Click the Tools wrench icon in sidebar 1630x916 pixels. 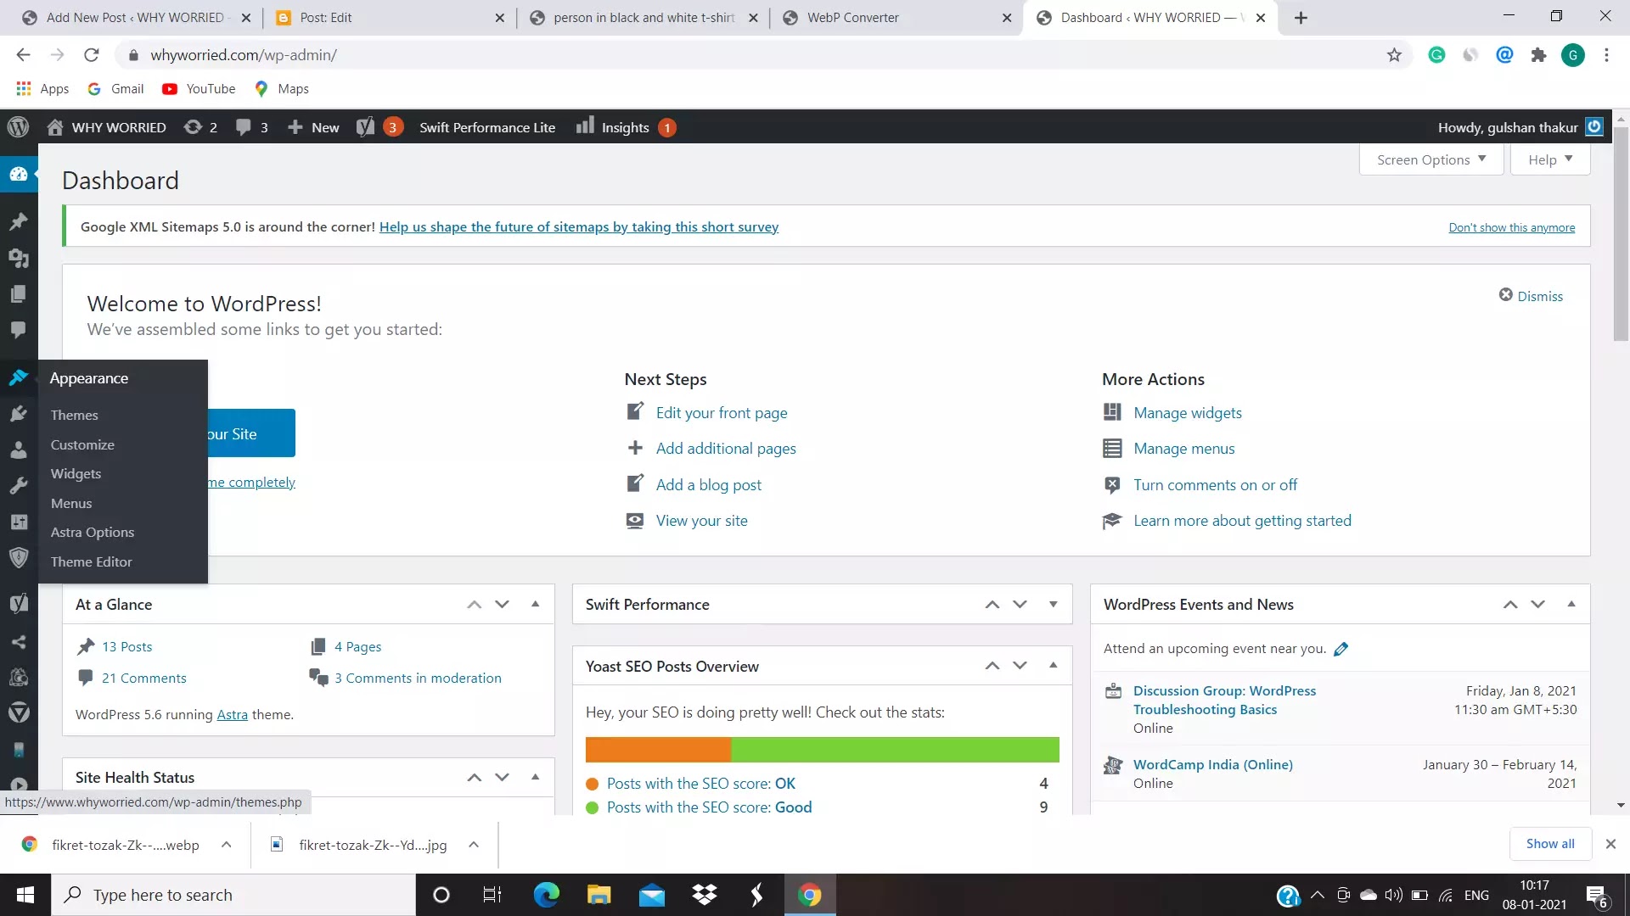coord(18,486)
